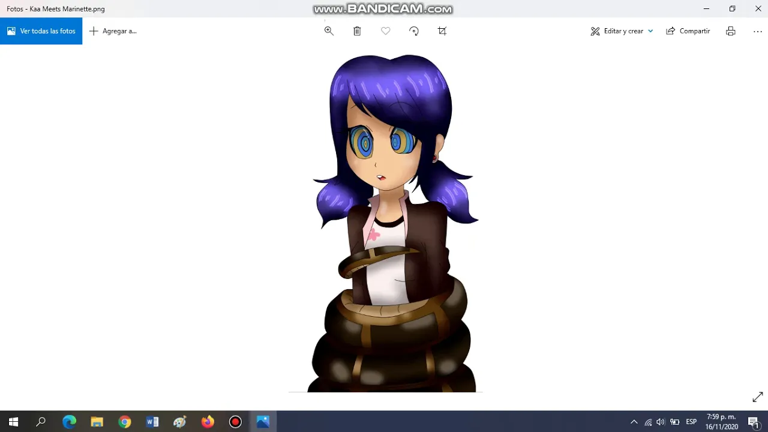Click battery status tray icon
This screenshot has width=768, height=432.
(x=674, y=422)
